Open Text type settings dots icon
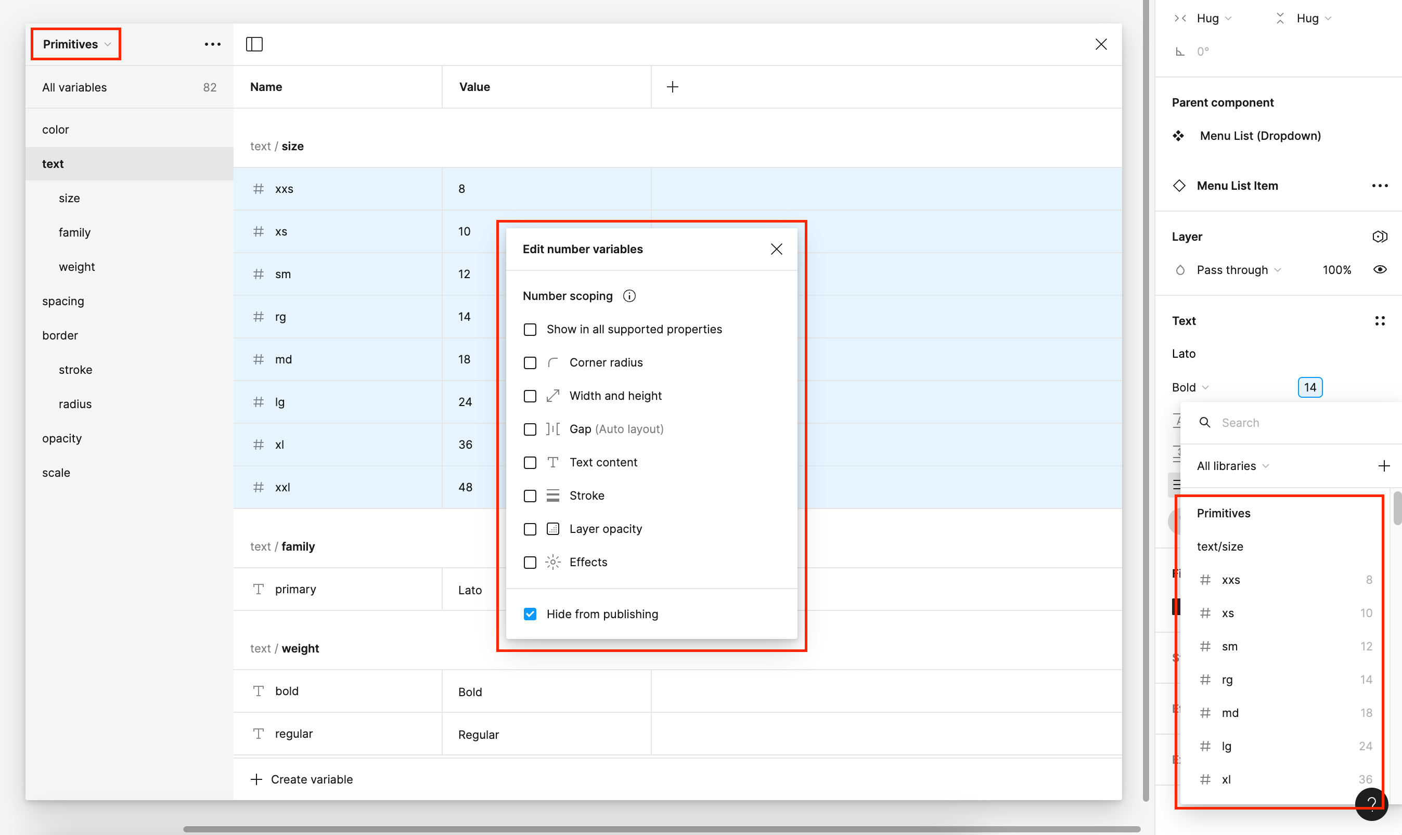 pos(1380,321)
